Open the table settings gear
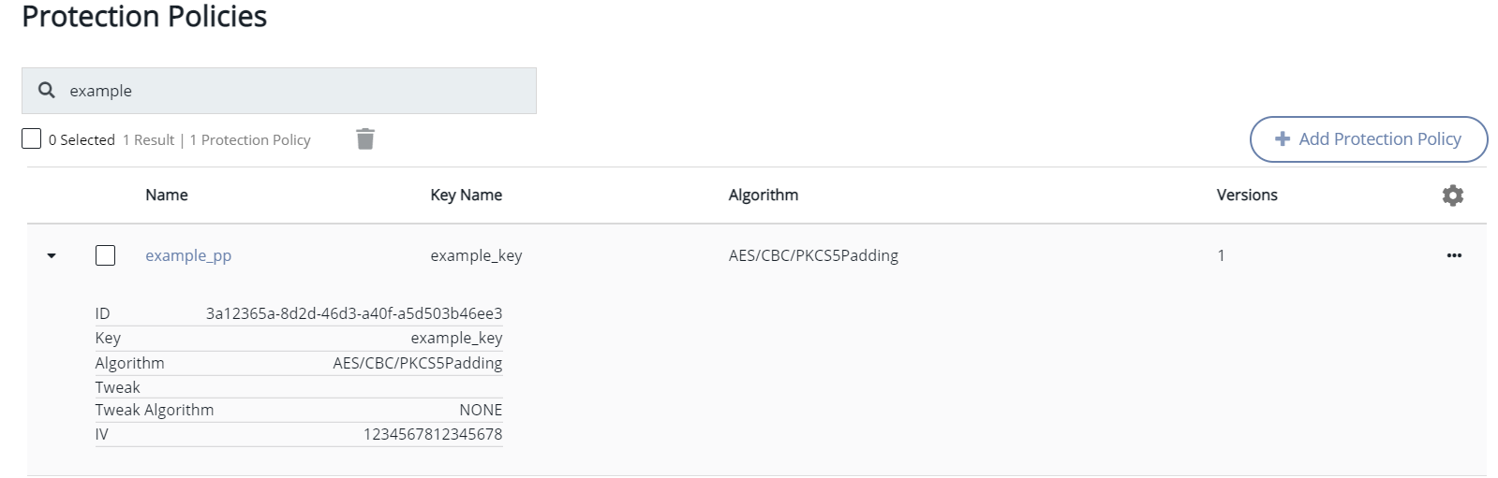The image size is (1498, 478). click(1452, 196)
